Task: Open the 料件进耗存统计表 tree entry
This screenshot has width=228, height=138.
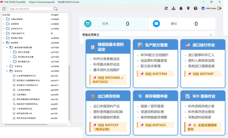Action: coord(24,113)
